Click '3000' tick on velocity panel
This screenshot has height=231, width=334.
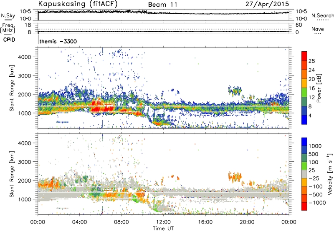(25, 162)
